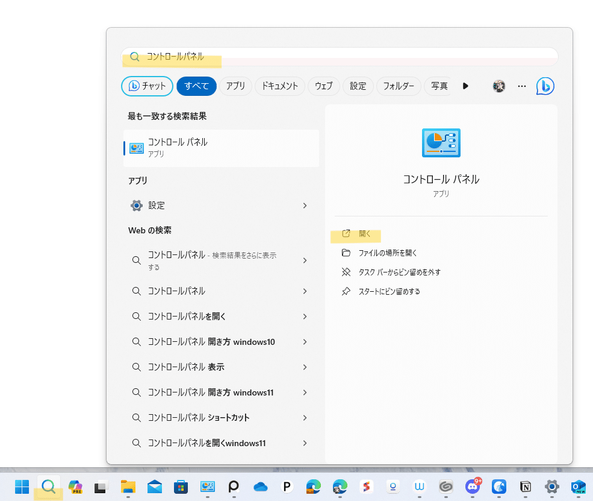The width and height of the screenshot is (593, 501).
Task: Click the Bing icon in search panel
Action: point(545,86)
